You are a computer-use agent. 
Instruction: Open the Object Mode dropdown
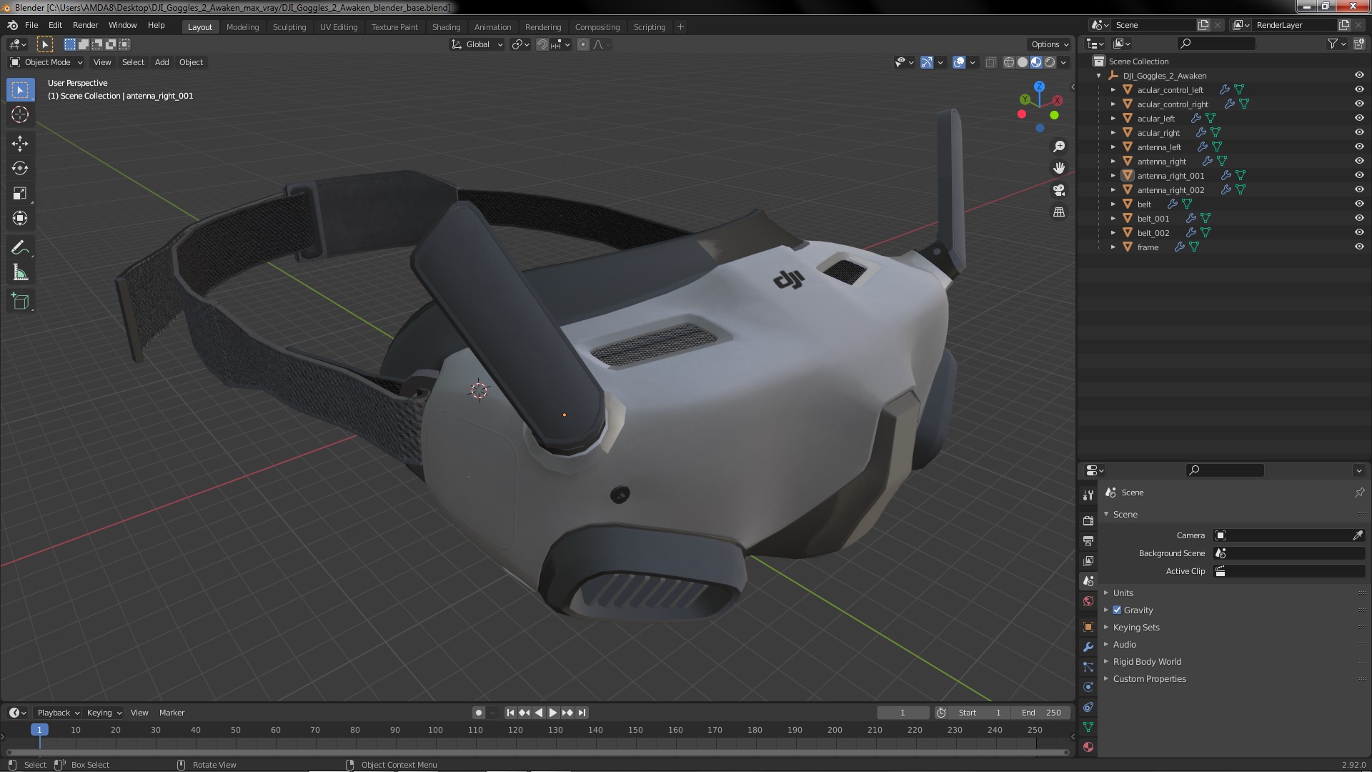point(46,62)
